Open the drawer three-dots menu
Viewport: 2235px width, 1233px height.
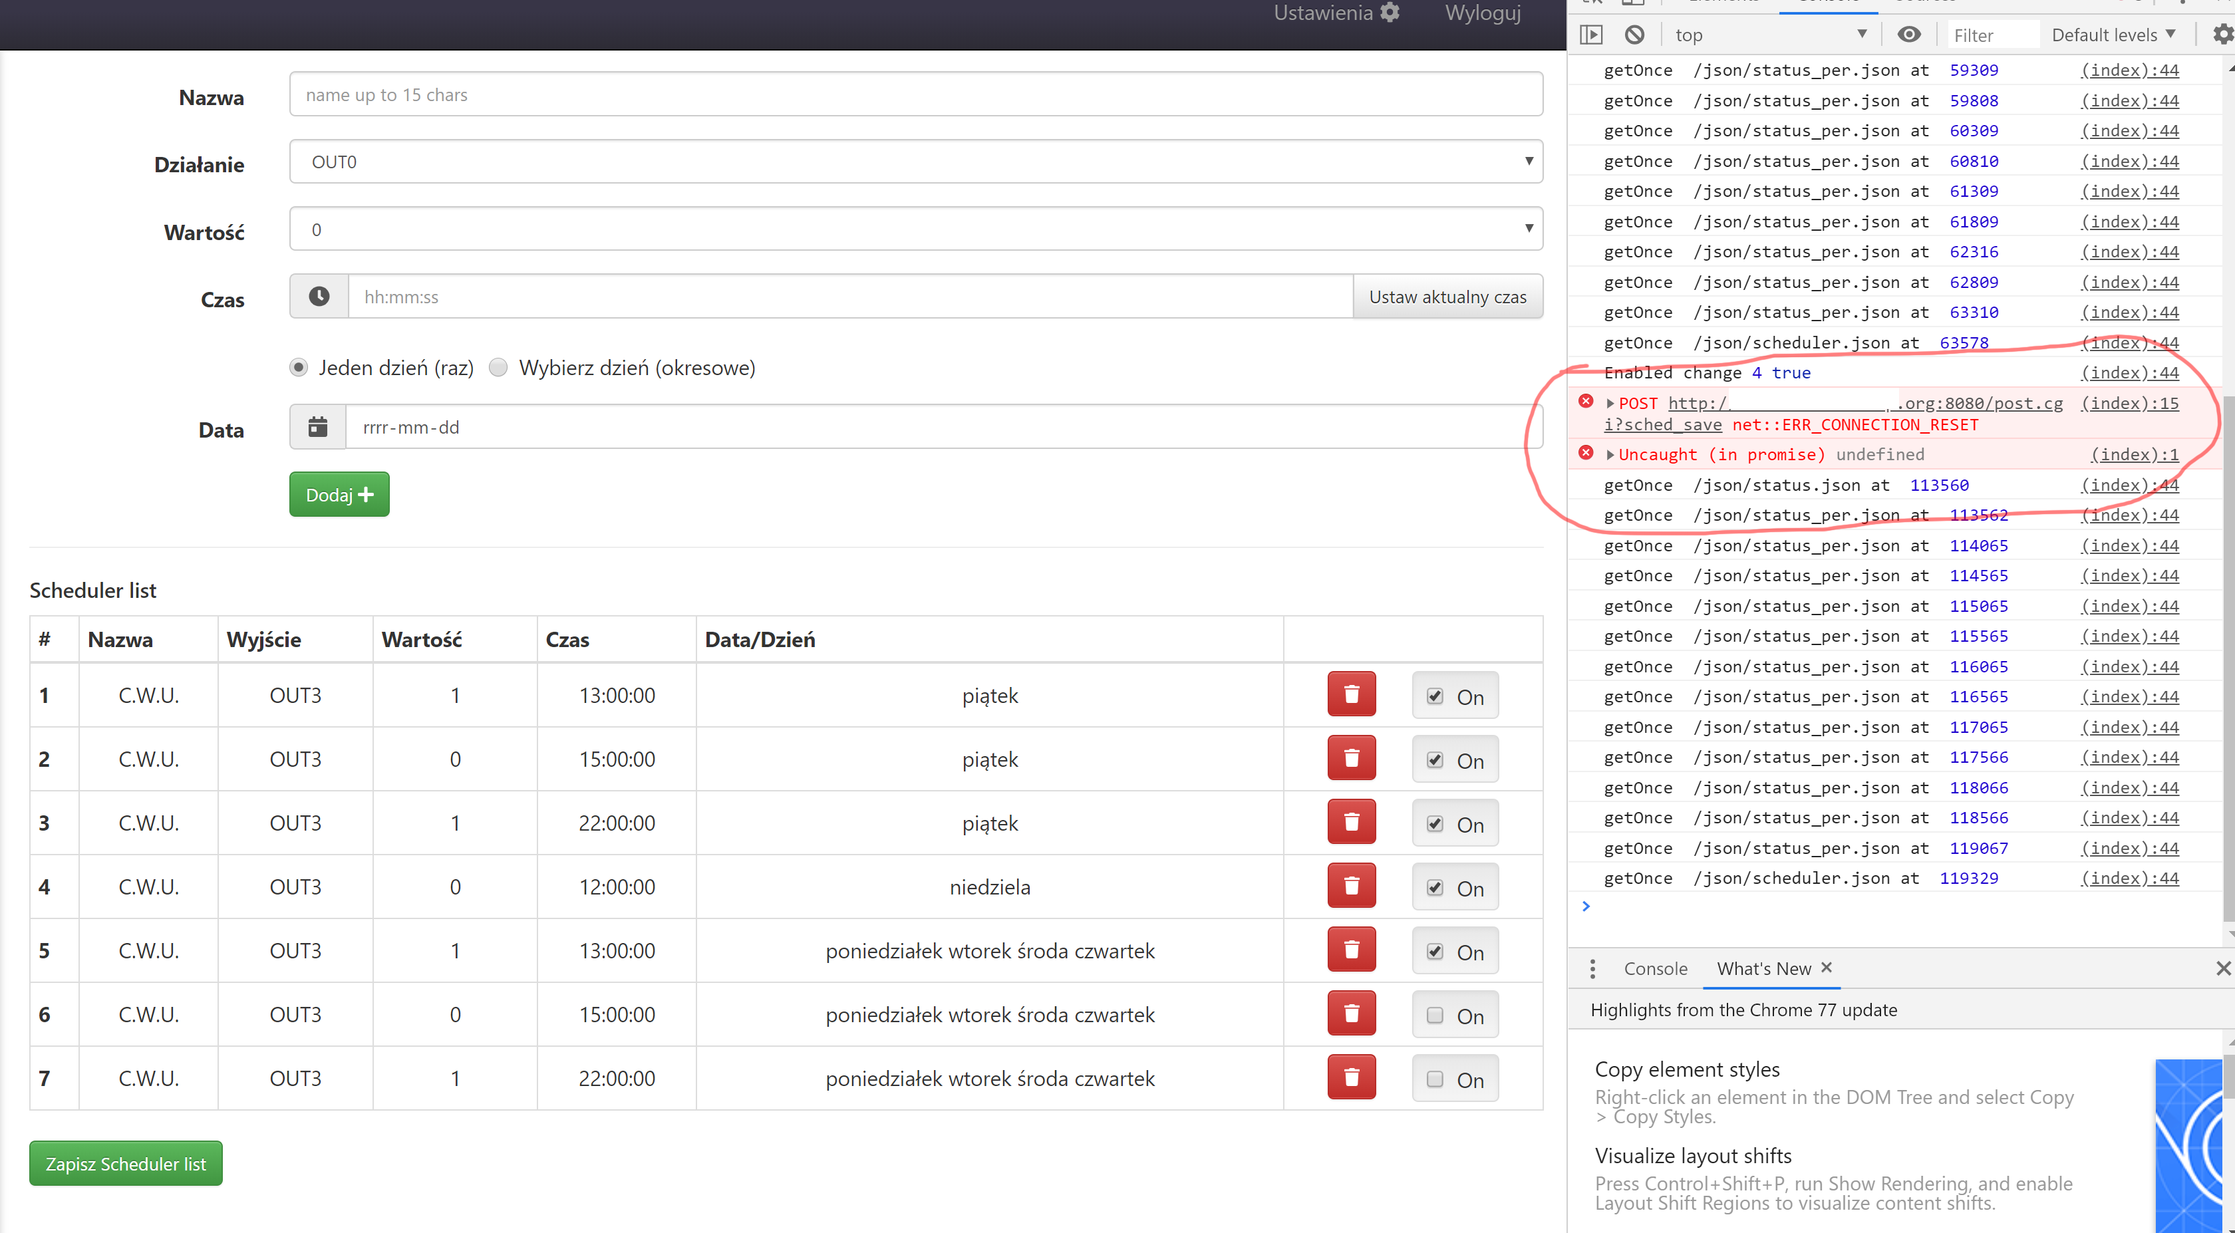[x=1592, y=968]
